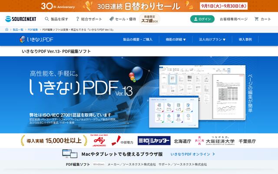Click the 千葉県庁 text
Screen dimensions: 278x174
pos(247,141)
